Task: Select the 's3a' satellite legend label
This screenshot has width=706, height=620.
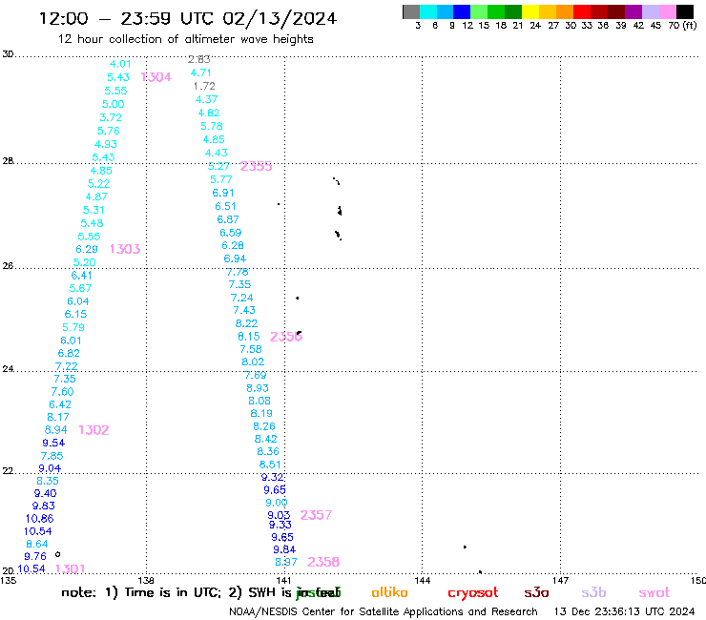Action: click(x=536, y=592)
